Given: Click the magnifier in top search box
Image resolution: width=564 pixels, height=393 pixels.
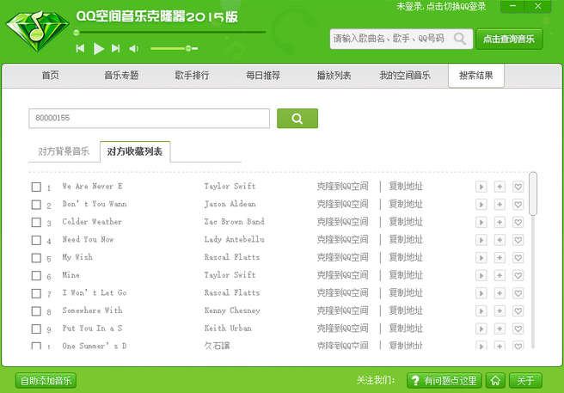Looking at the screenshot, I should pos(460,38).
